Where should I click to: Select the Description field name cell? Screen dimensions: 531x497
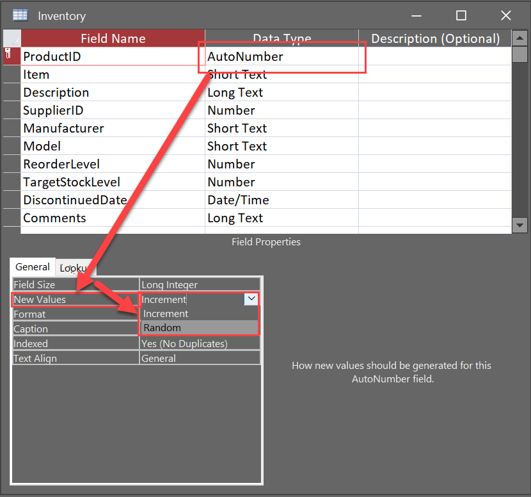click(113, 92)
